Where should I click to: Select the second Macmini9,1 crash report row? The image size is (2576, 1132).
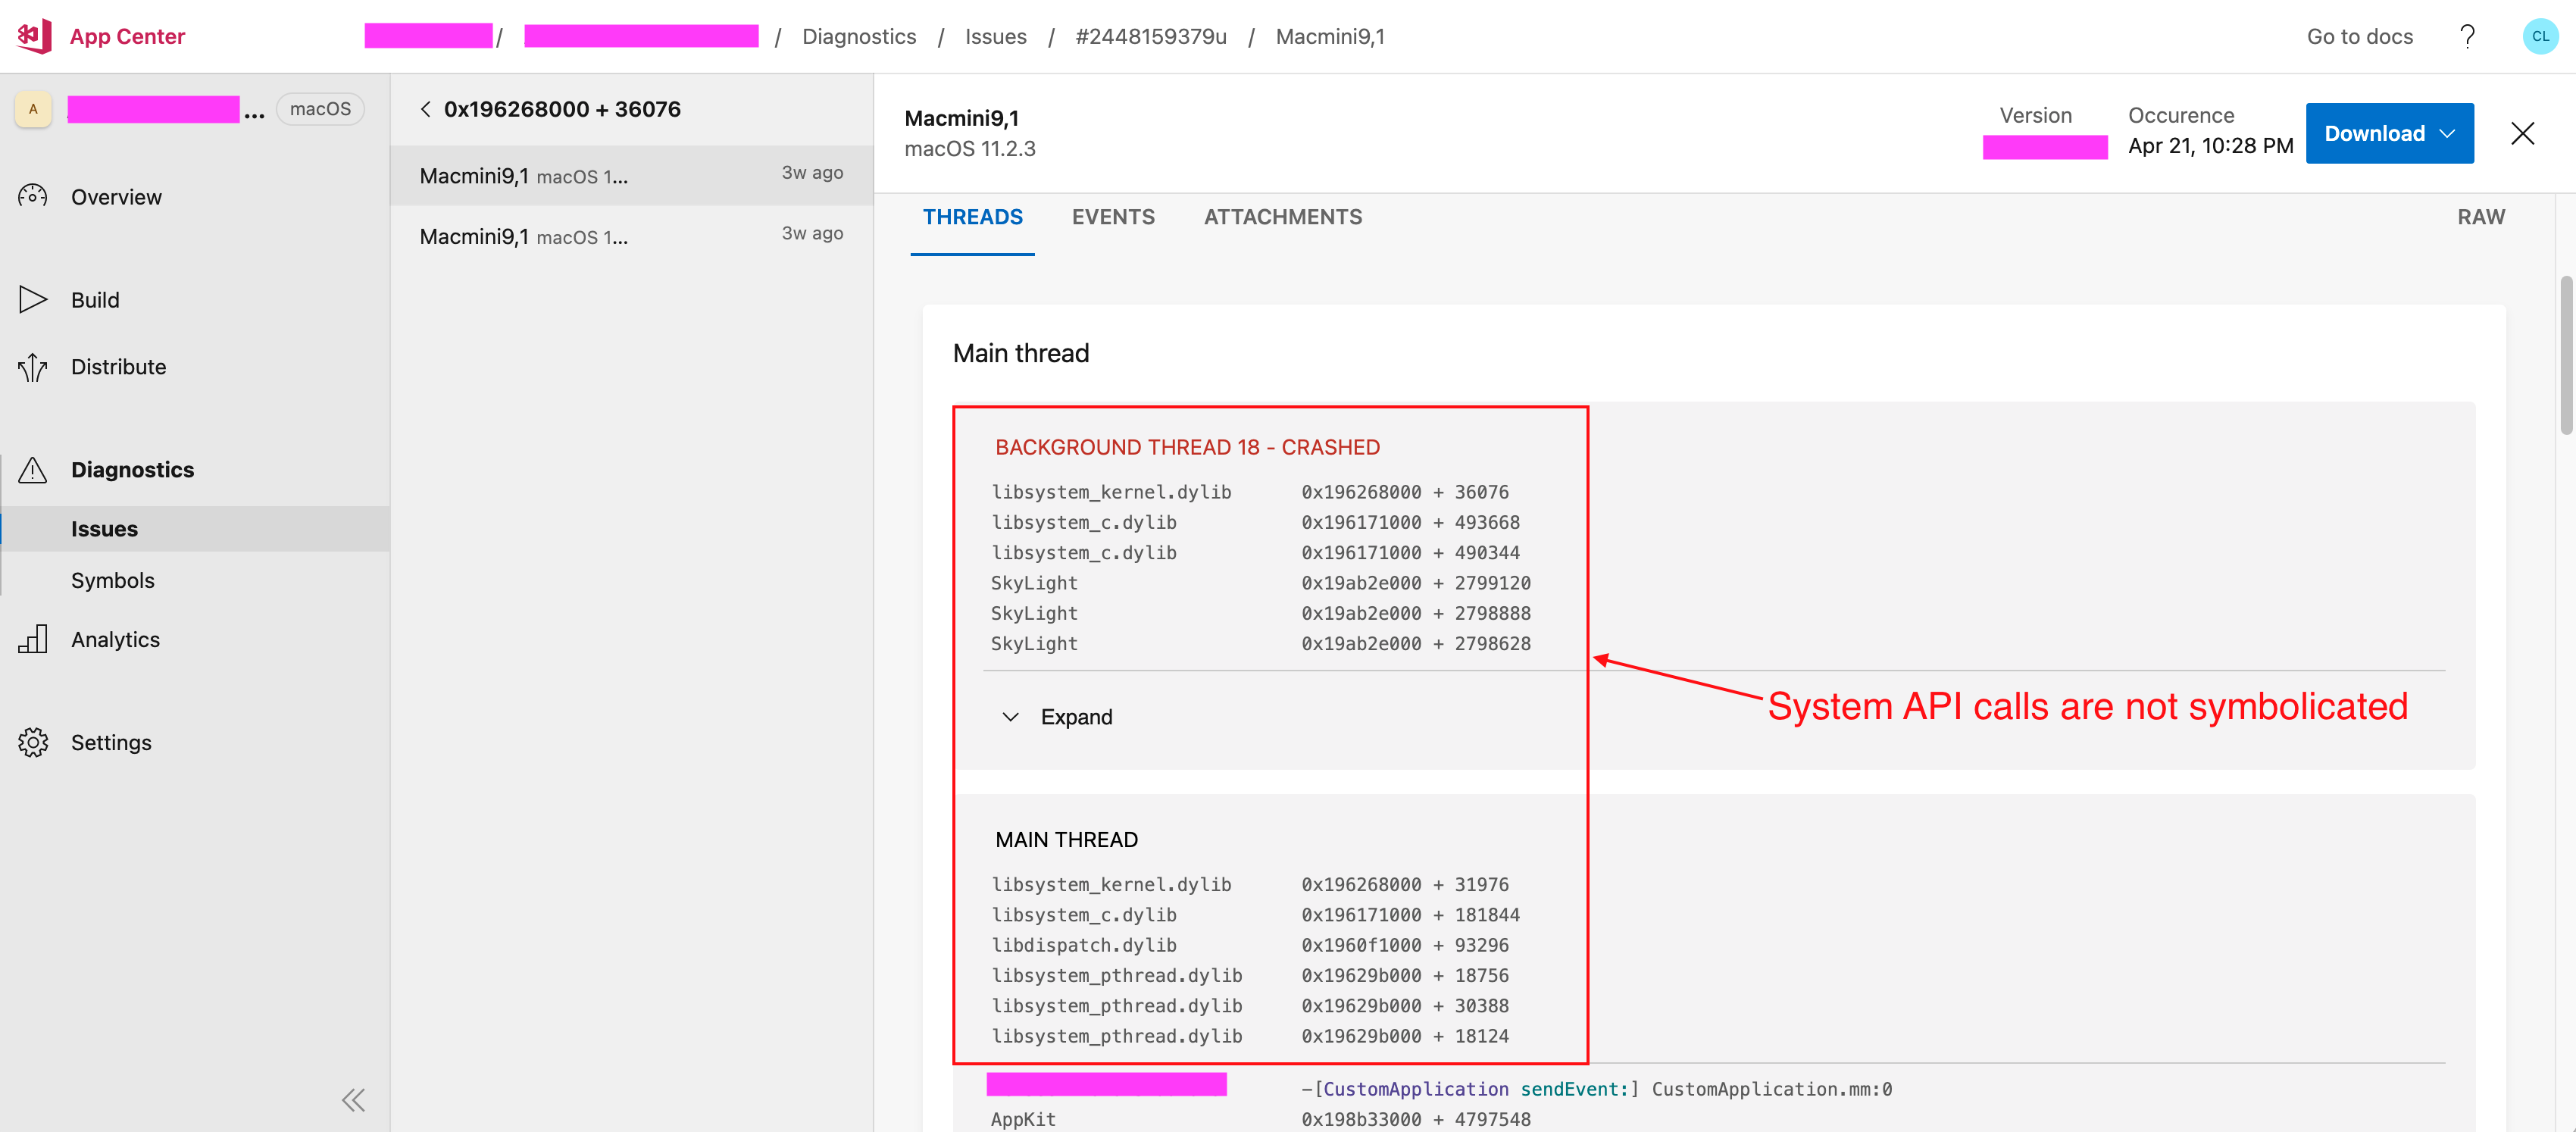pyautogui.click(x=631, y=236)
